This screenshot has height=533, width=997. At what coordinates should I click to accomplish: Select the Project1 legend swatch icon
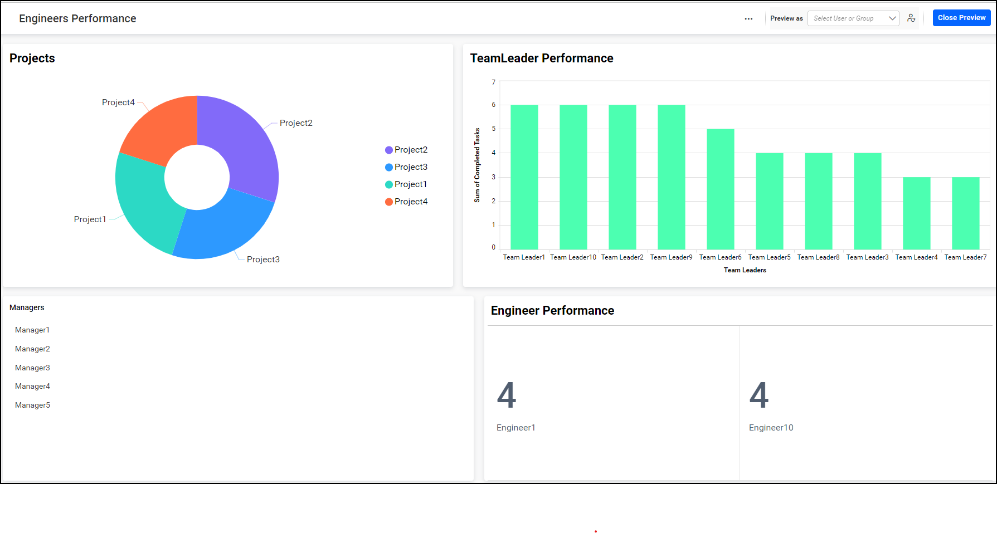coord(388,184)
